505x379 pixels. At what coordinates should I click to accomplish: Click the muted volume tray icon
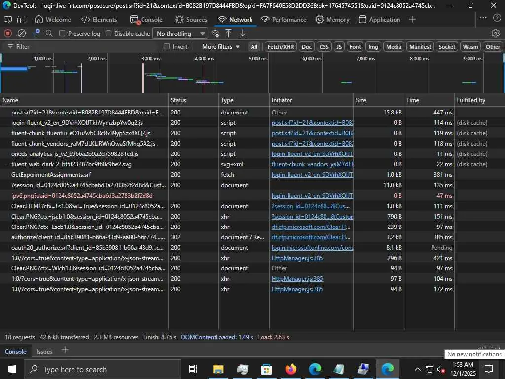pyautogui.click(x=441, y=369)
